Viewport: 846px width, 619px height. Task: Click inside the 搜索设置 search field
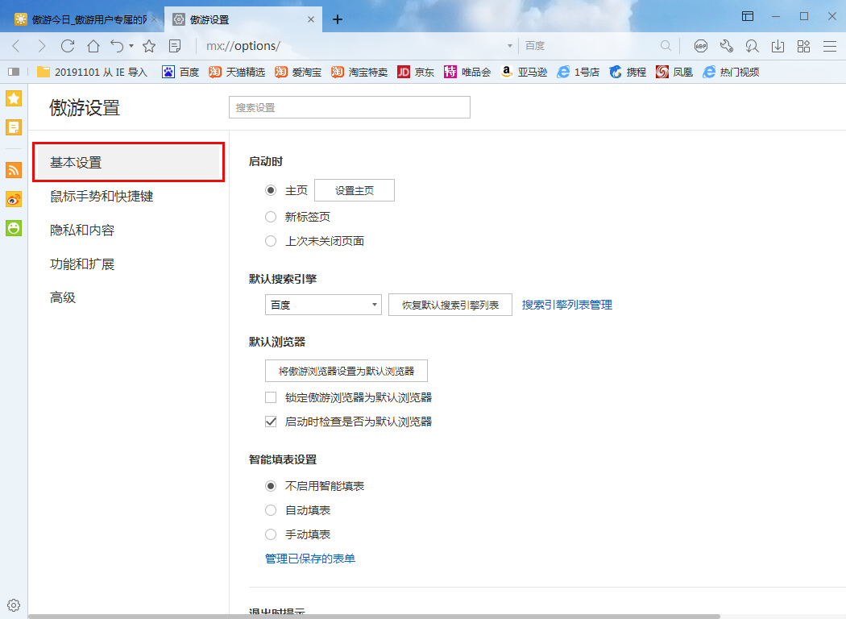[349, 106]
